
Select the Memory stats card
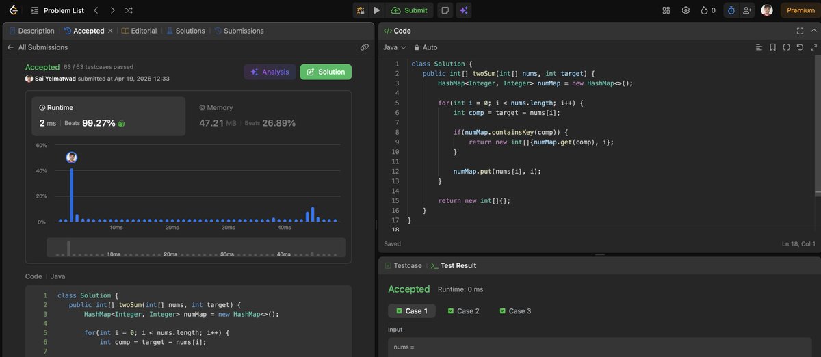pos(268,115)
